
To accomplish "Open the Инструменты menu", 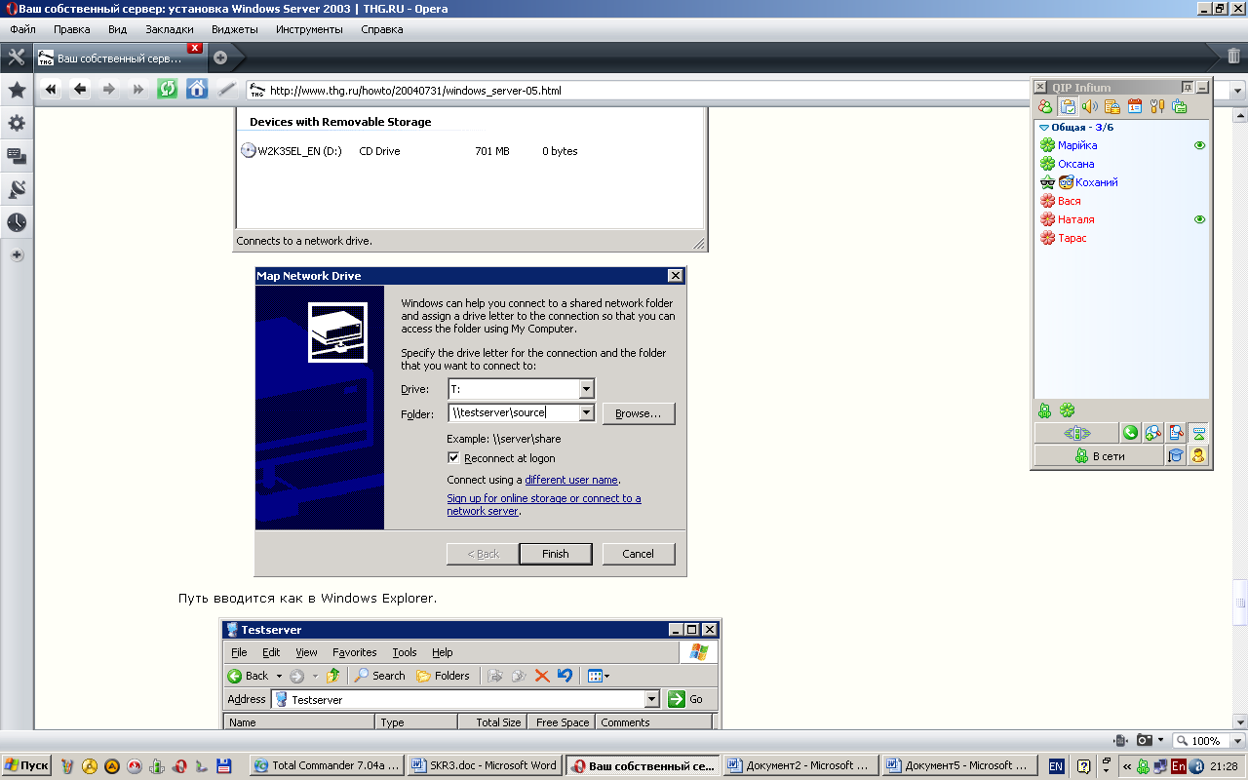I will pos(309,29).
